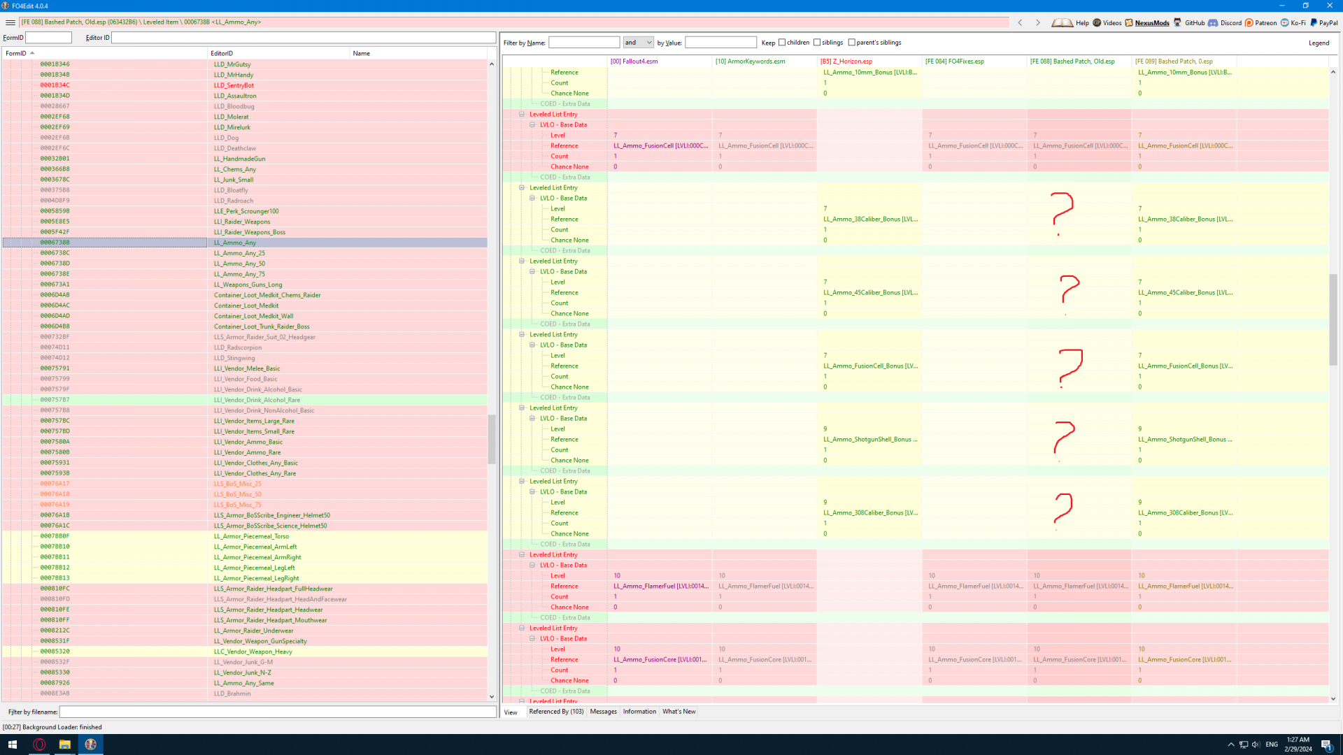The image size is (1343, 755).
Task: Enable the Keep siblings checkbox
Action: [817, 43]
